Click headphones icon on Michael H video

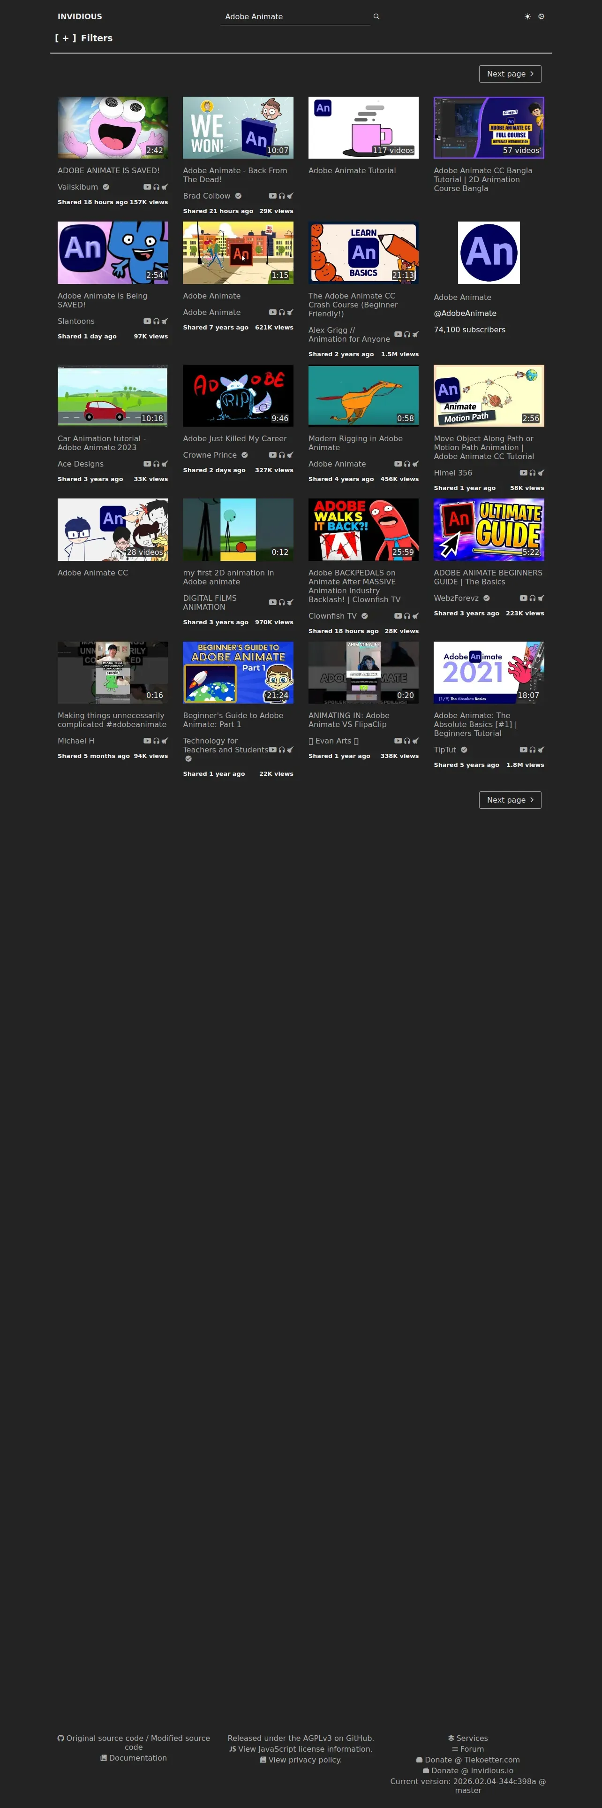coord(156,741)
